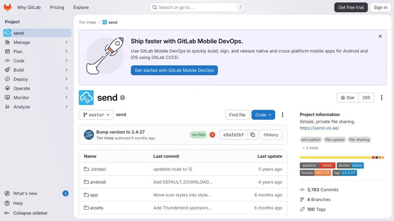Screen dimensions: 394x221
Task: Click Tim Visée's commit author avatar
Action: pyautogui.click(x=89, y=135)
